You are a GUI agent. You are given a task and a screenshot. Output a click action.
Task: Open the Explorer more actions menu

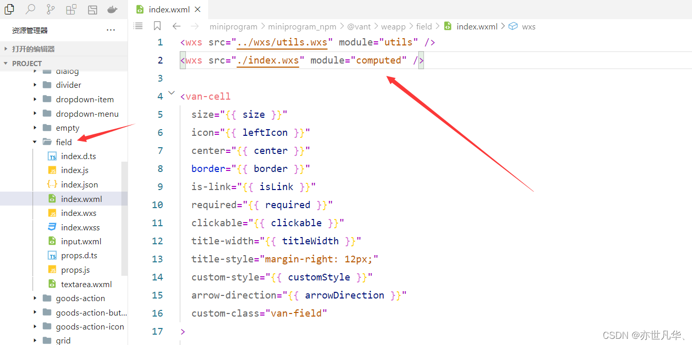coord(111,29)
